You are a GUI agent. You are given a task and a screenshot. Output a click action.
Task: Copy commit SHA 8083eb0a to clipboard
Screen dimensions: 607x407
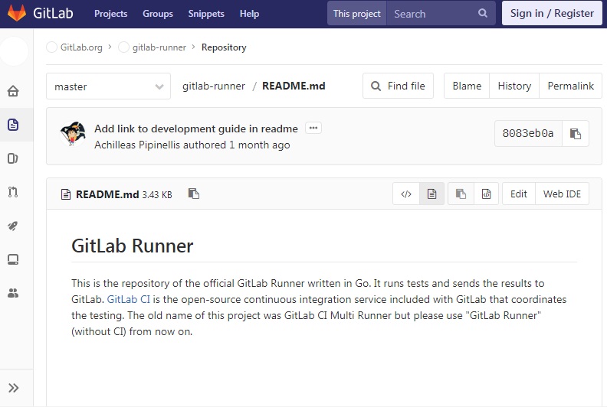click(576, 133)
